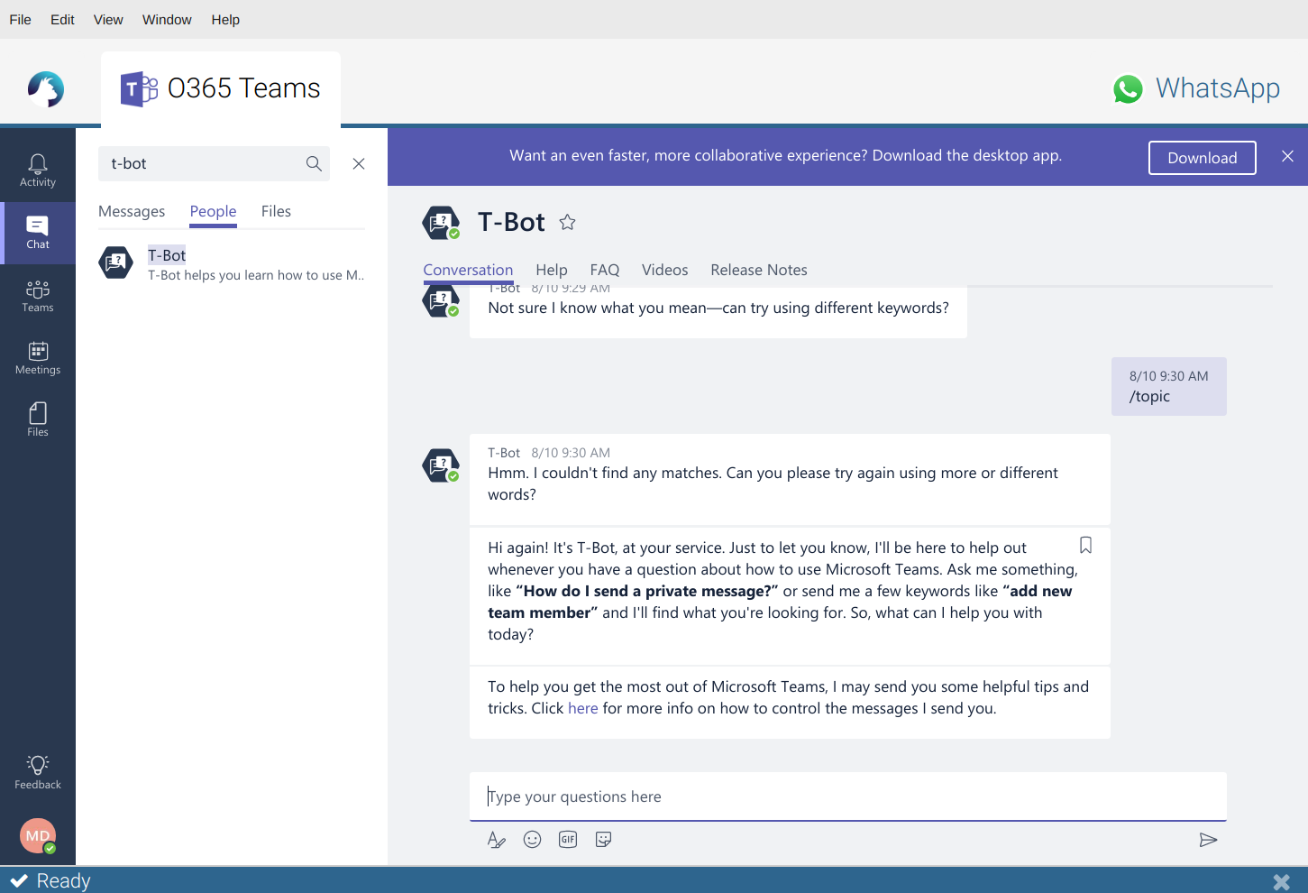Open the Window menu
The image size is (1308, 893).
167,20
